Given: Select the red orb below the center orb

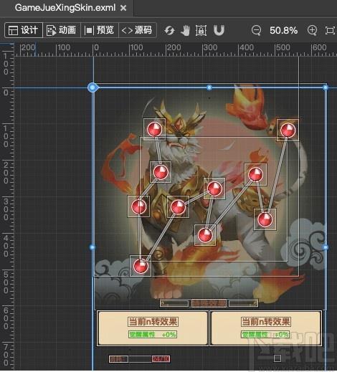Looking at the screenshot, I should (x=205, y=235).
